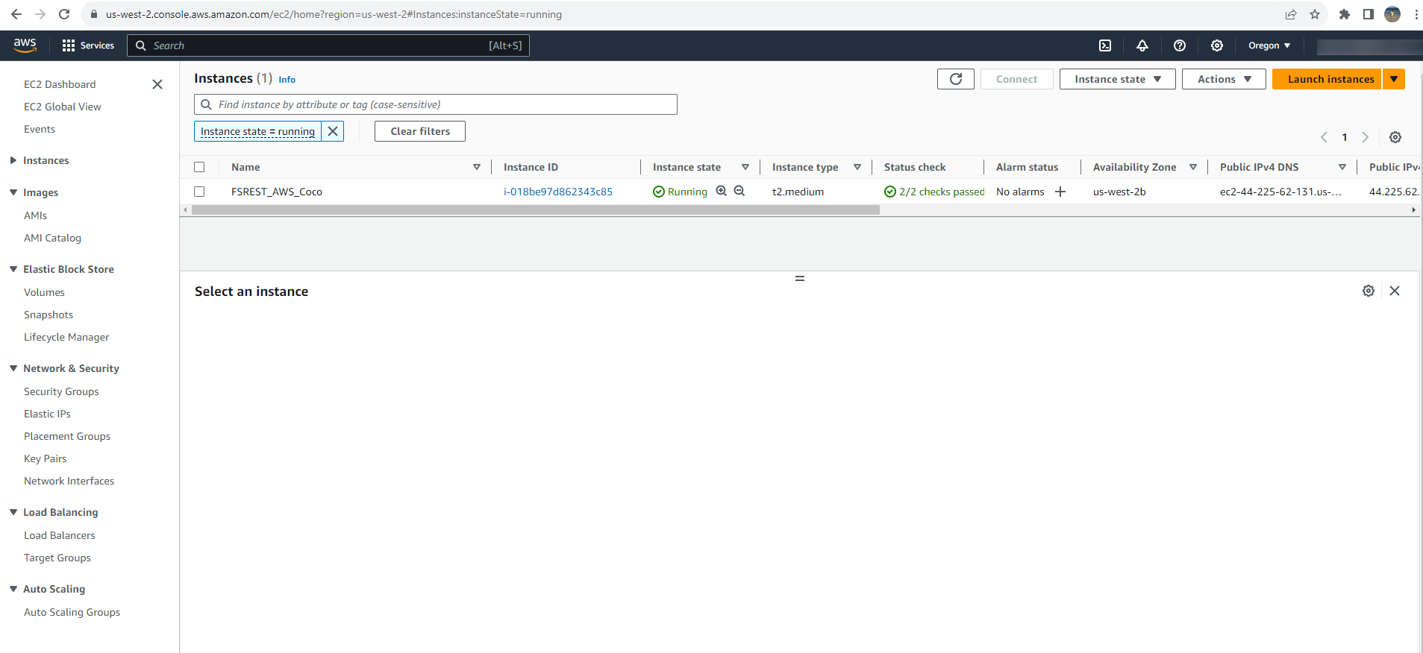Open Snapshots in sidebar
Viewport: 1423px width, 653px height.
[x=49, y=315]
